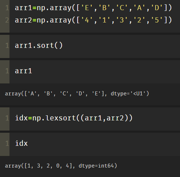Screen dimensions: 180x177
Task: Click the 'E' string in arr1 definition
Action: click(x=87, y=8)
